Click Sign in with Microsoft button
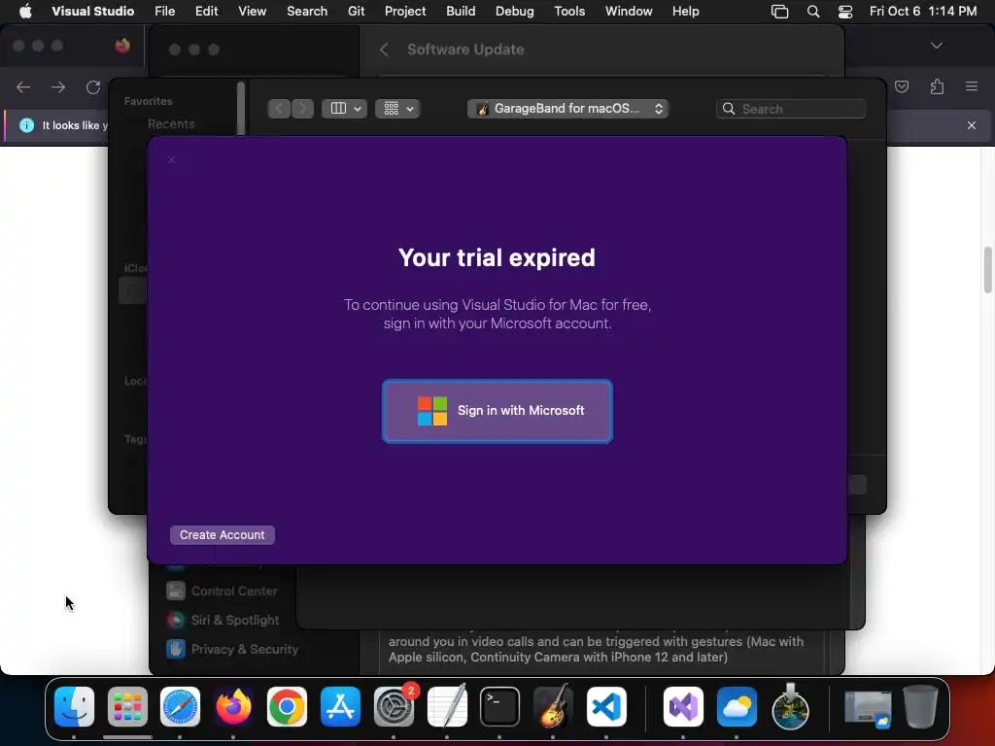The width and height of the screenshot is (995, 746). click(497, 411)
